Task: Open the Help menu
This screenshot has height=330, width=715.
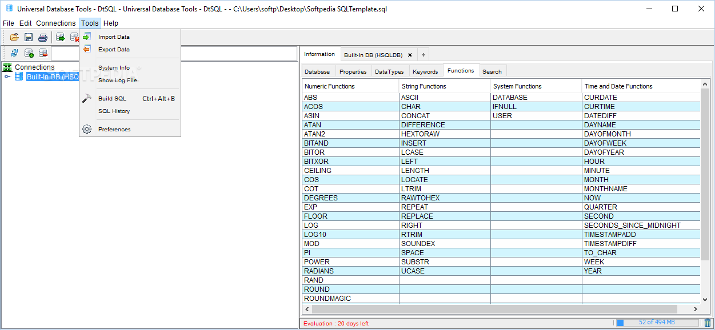Action: pos(111,23)
